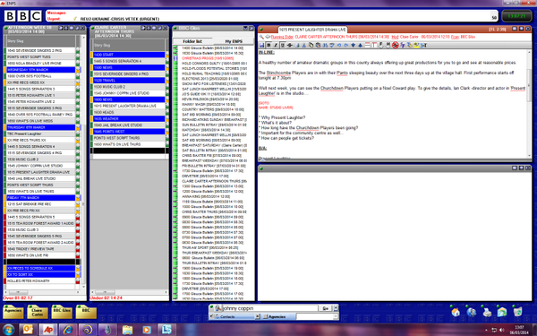Viewport: 537px width, 336px height.
Task: Open the AP application in the taskbar
Action: [x=48, y=330]
